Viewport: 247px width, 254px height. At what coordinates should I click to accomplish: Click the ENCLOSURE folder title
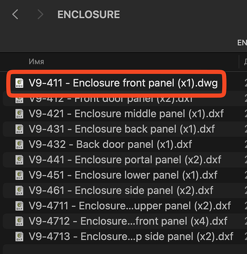(88, 15)
